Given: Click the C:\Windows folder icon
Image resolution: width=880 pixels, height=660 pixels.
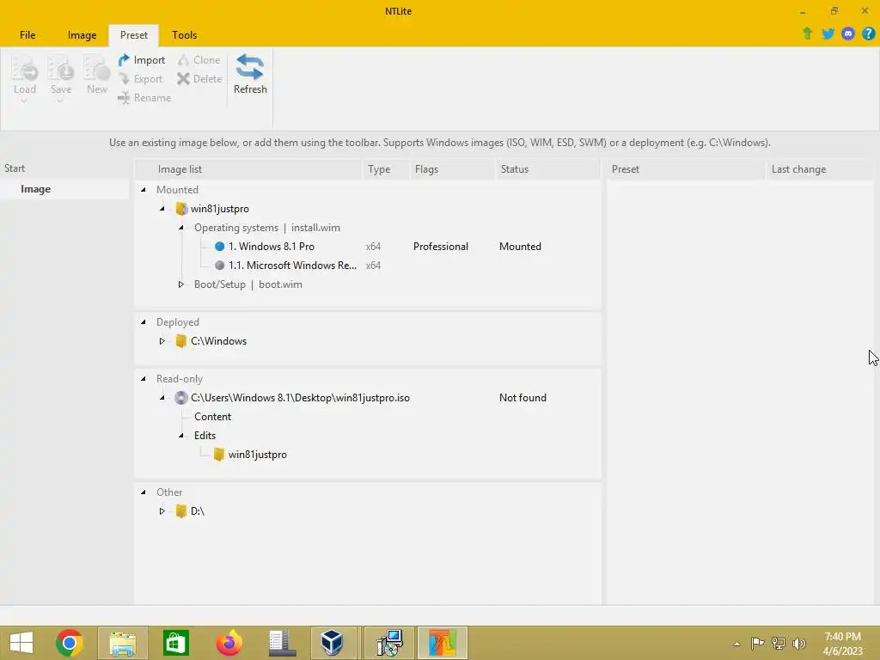Looking at the screenshot, I should pos(180,341).
